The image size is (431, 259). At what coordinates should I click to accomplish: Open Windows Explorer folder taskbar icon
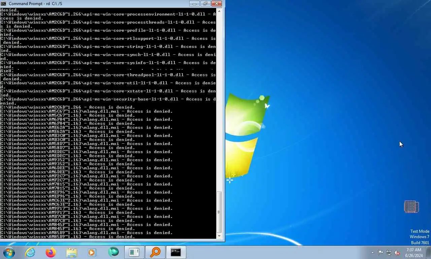point(72,252)
